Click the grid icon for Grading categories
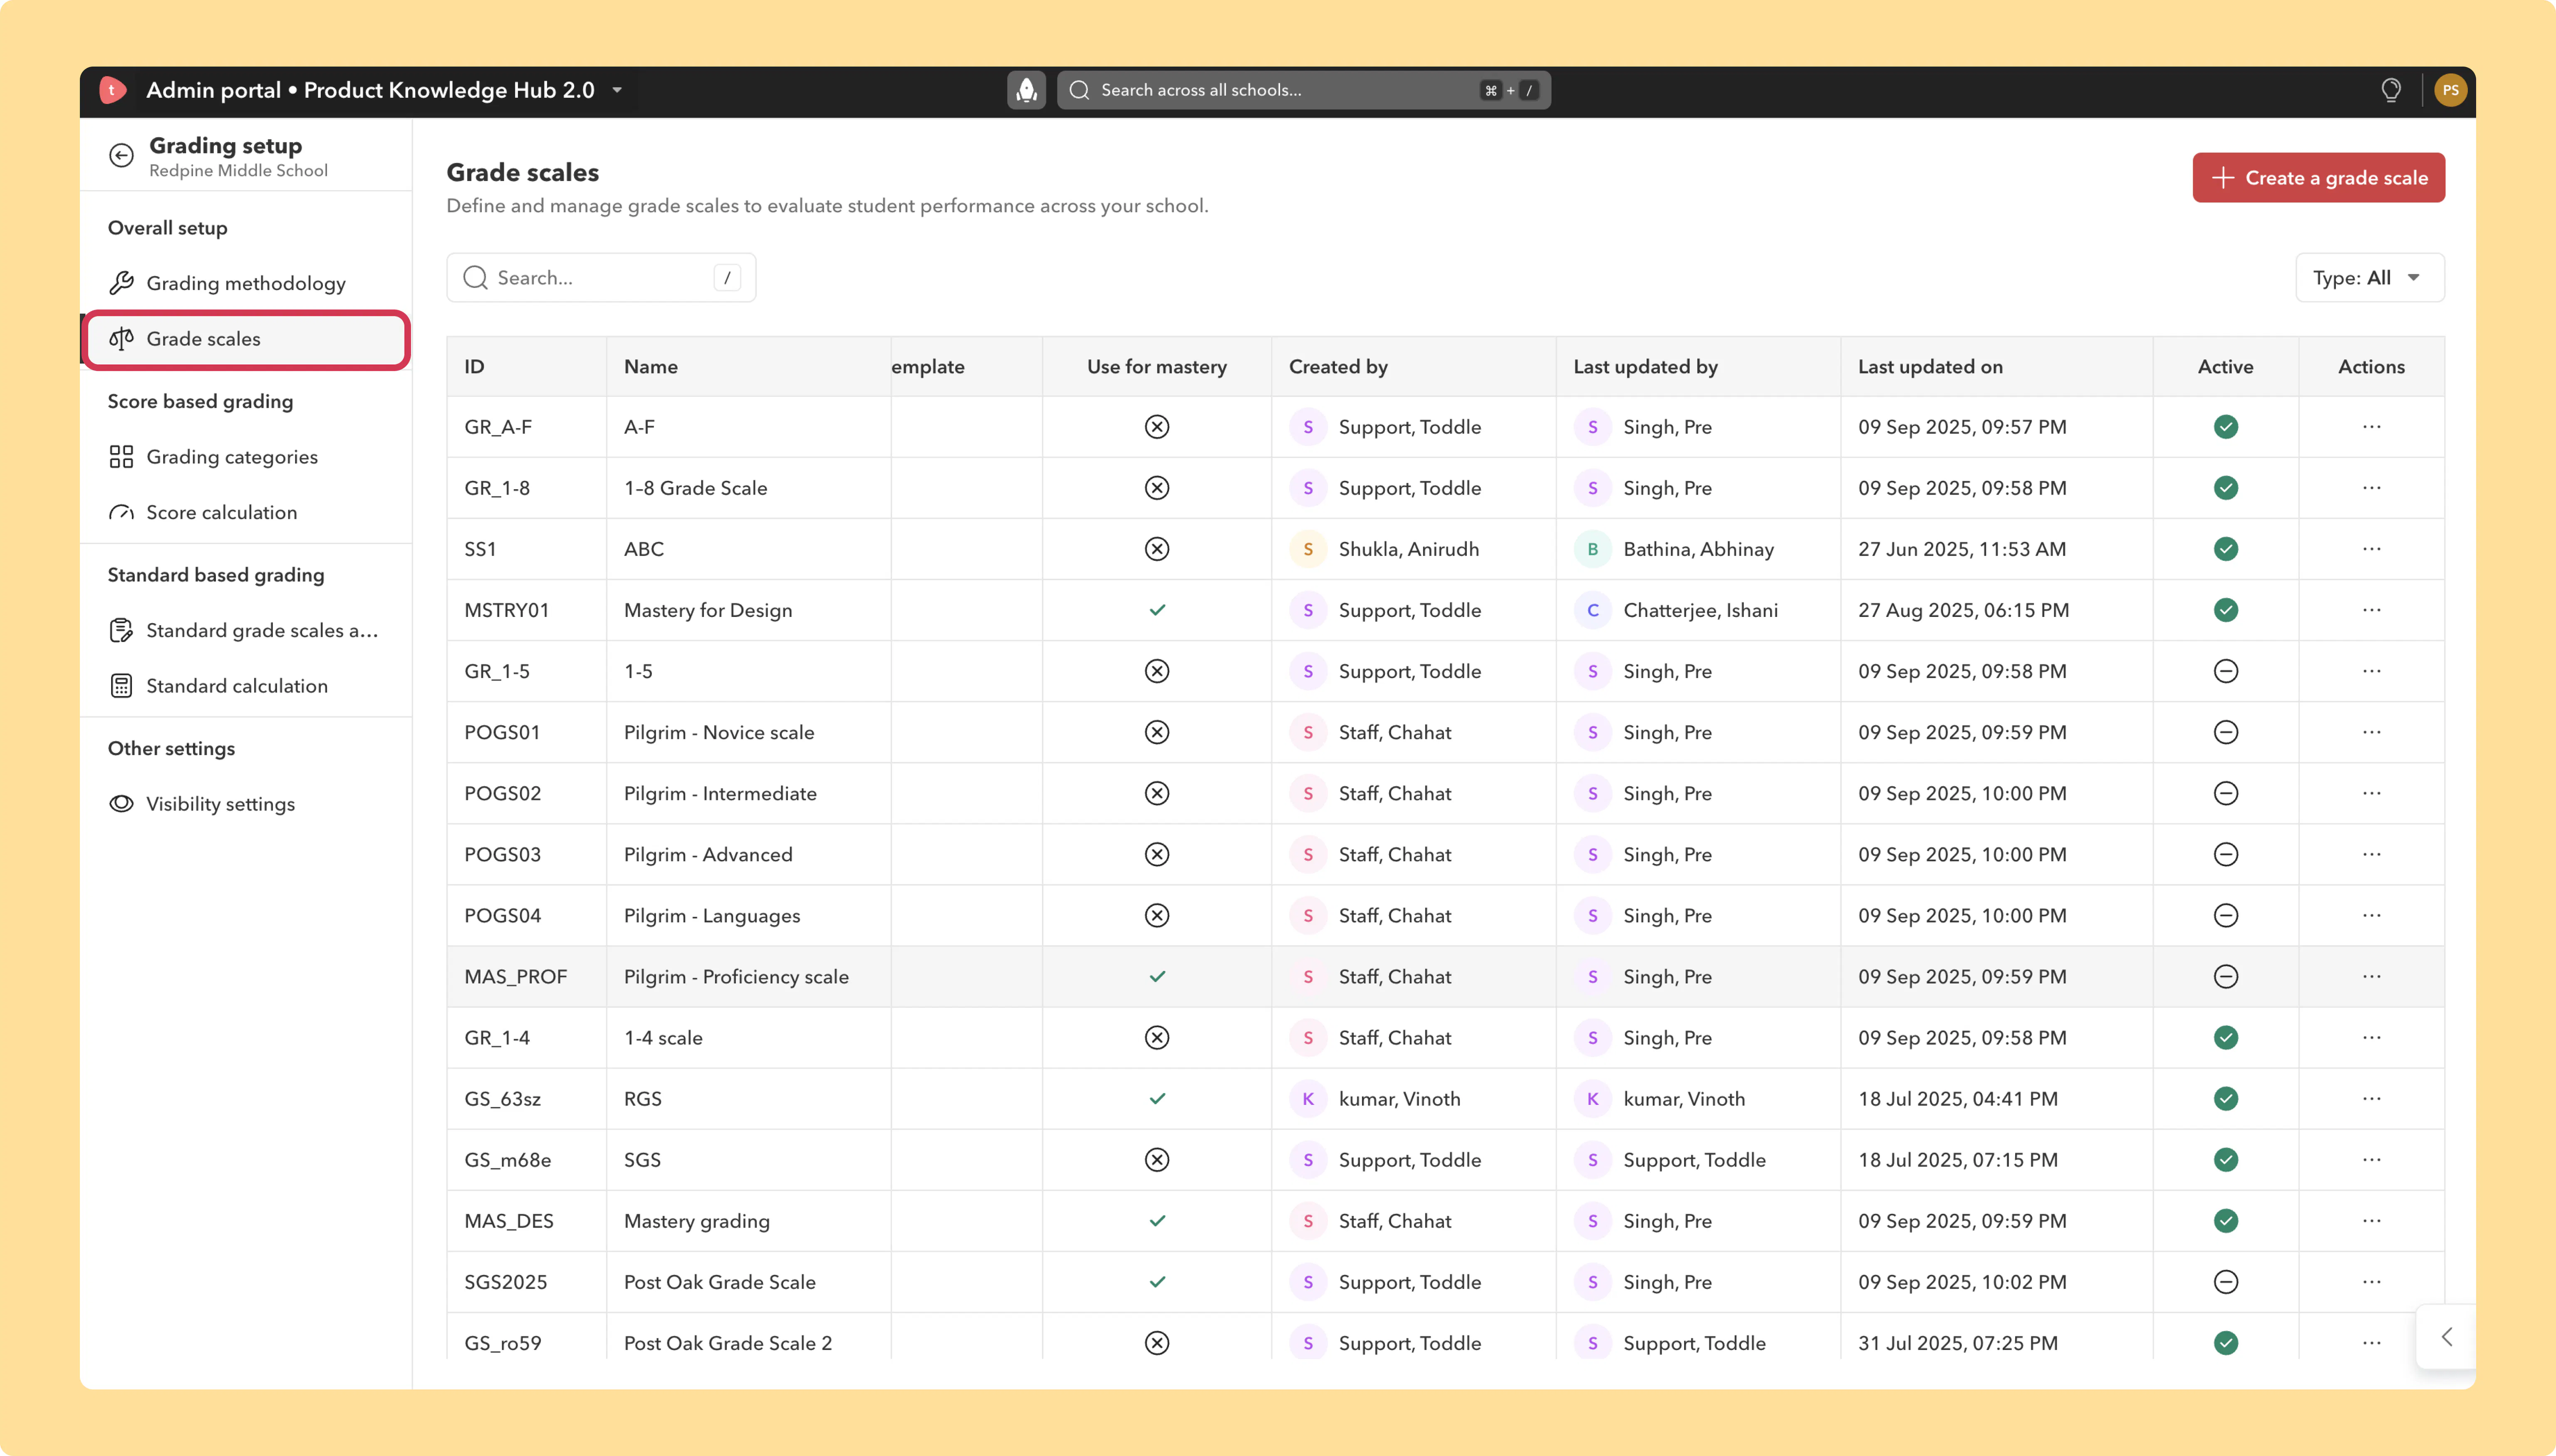Viewport: 2556px width, 1456px height. 121,457
